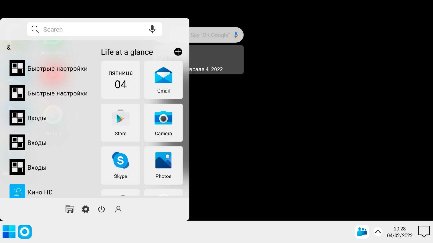The width and height of the screenshot is (433, 243).
Task: Open the user account icon
Action: tap(118, 209)
